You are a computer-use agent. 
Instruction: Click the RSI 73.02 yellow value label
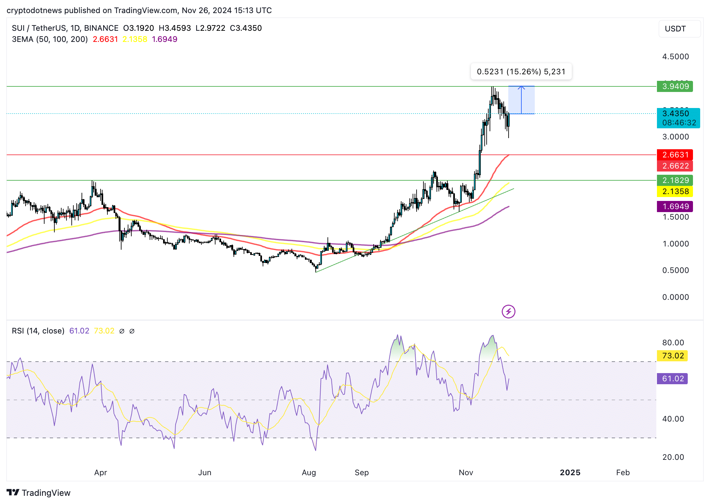[672, 356]
